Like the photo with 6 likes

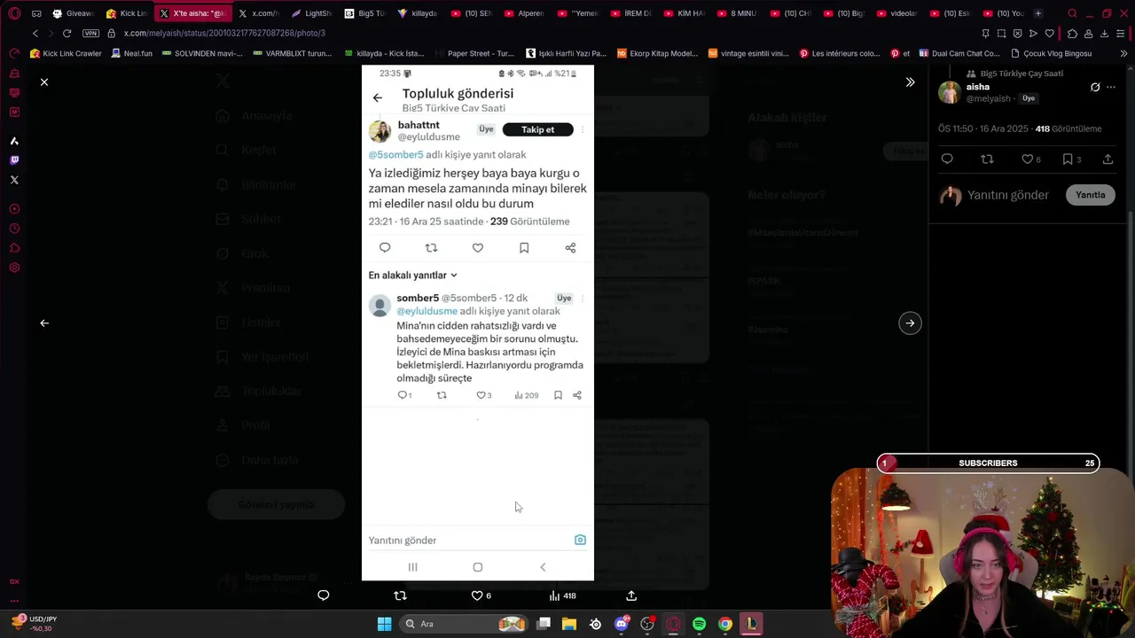click(x=481, y=595)
